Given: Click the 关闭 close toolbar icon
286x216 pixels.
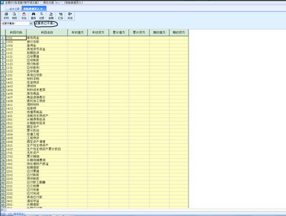Looking at the screenshot, I should coord(70,16).
